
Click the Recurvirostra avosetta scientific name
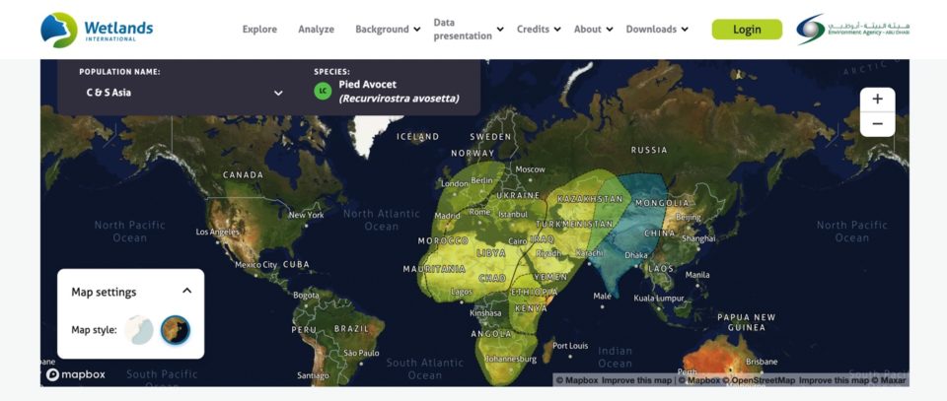point(399,99)
